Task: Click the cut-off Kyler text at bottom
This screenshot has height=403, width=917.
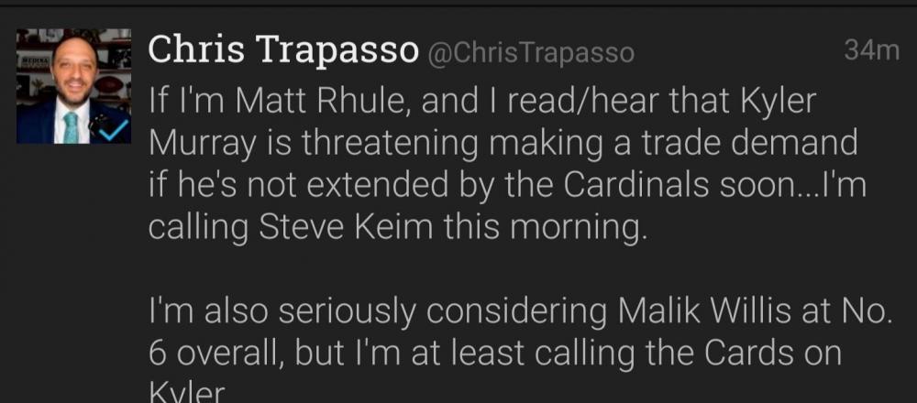Action: [x=186, y=394]
